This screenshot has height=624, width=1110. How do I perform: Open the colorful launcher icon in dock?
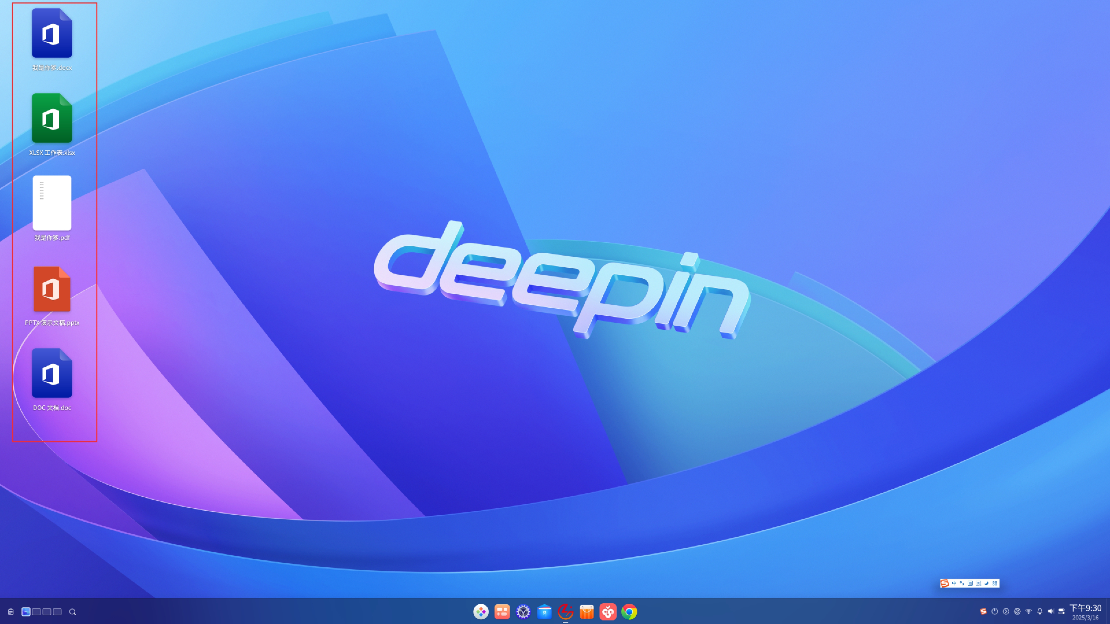[481, 612]
